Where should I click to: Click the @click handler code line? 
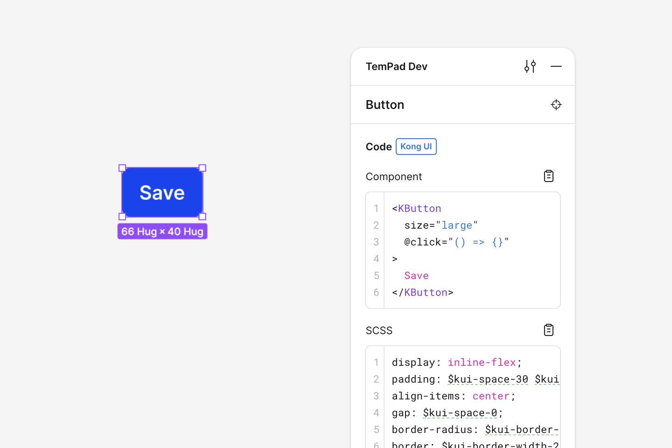(456, 242)
